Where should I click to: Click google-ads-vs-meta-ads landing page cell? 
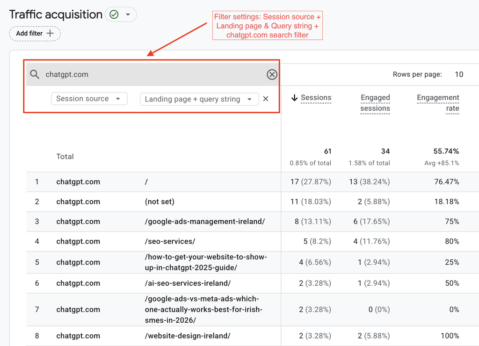coord(203,310)
